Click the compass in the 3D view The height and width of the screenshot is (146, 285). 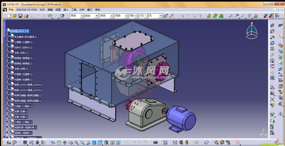(x=252, y=31)
